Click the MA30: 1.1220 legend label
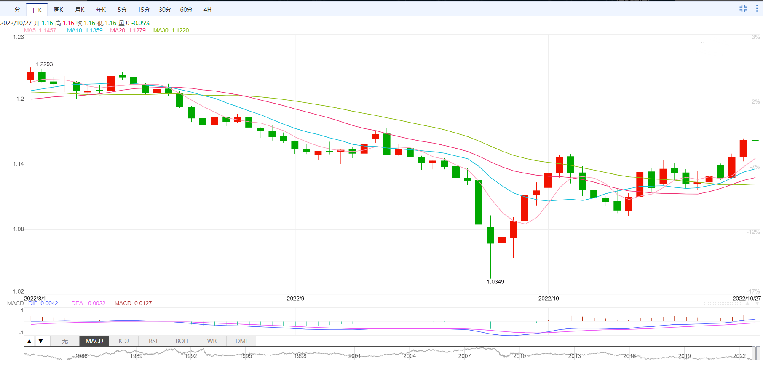The image size is (763, 371). coord(171,30)
